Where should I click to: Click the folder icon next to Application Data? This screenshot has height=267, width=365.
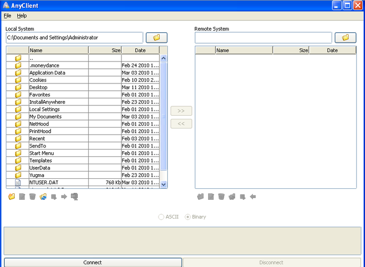pyautogui.click(x=18, y=72)
